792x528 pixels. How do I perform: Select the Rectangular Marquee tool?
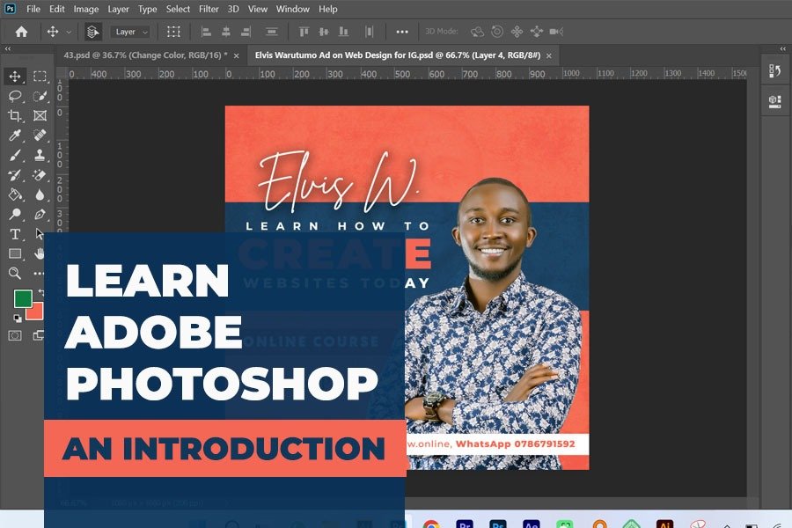(40, 77)
